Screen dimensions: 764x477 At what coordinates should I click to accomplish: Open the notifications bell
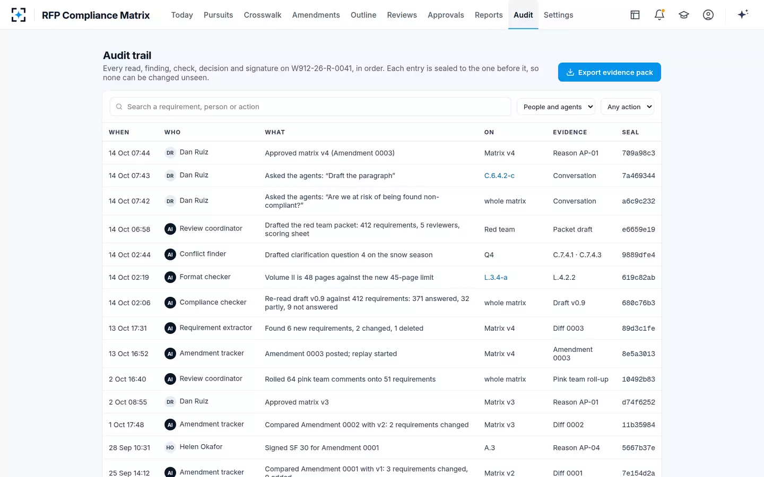[x=659, y=15]
